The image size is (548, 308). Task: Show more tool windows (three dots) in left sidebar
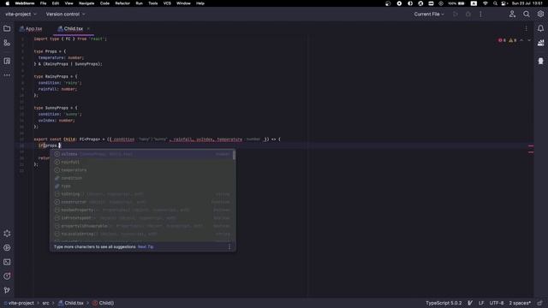tap(7, 75)
